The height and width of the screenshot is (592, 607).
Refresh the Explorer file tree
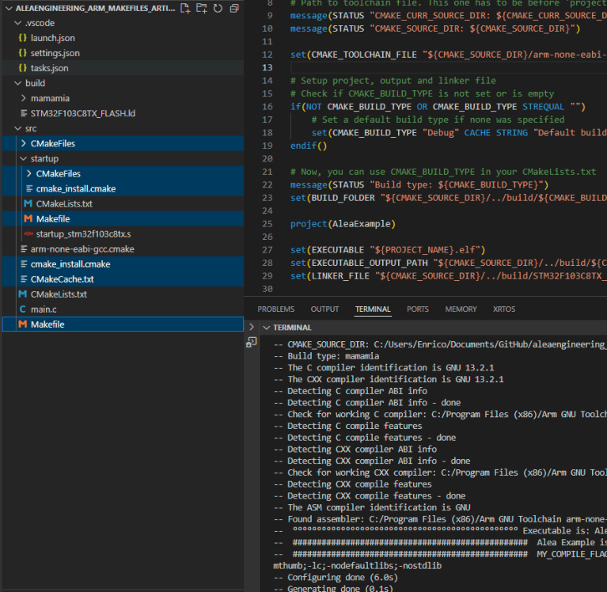point(218,8)
